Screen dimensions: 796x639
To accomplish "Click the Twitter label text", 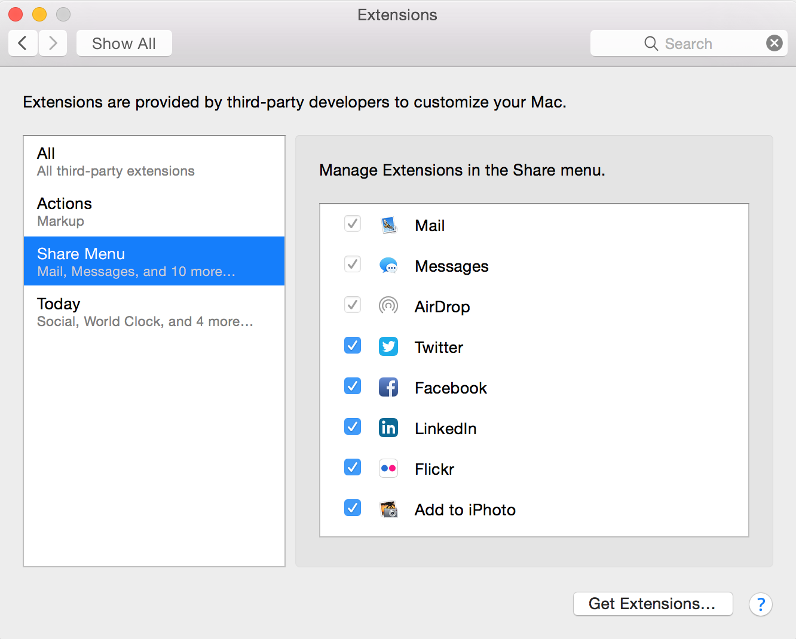I will click(x=439, y=347).
